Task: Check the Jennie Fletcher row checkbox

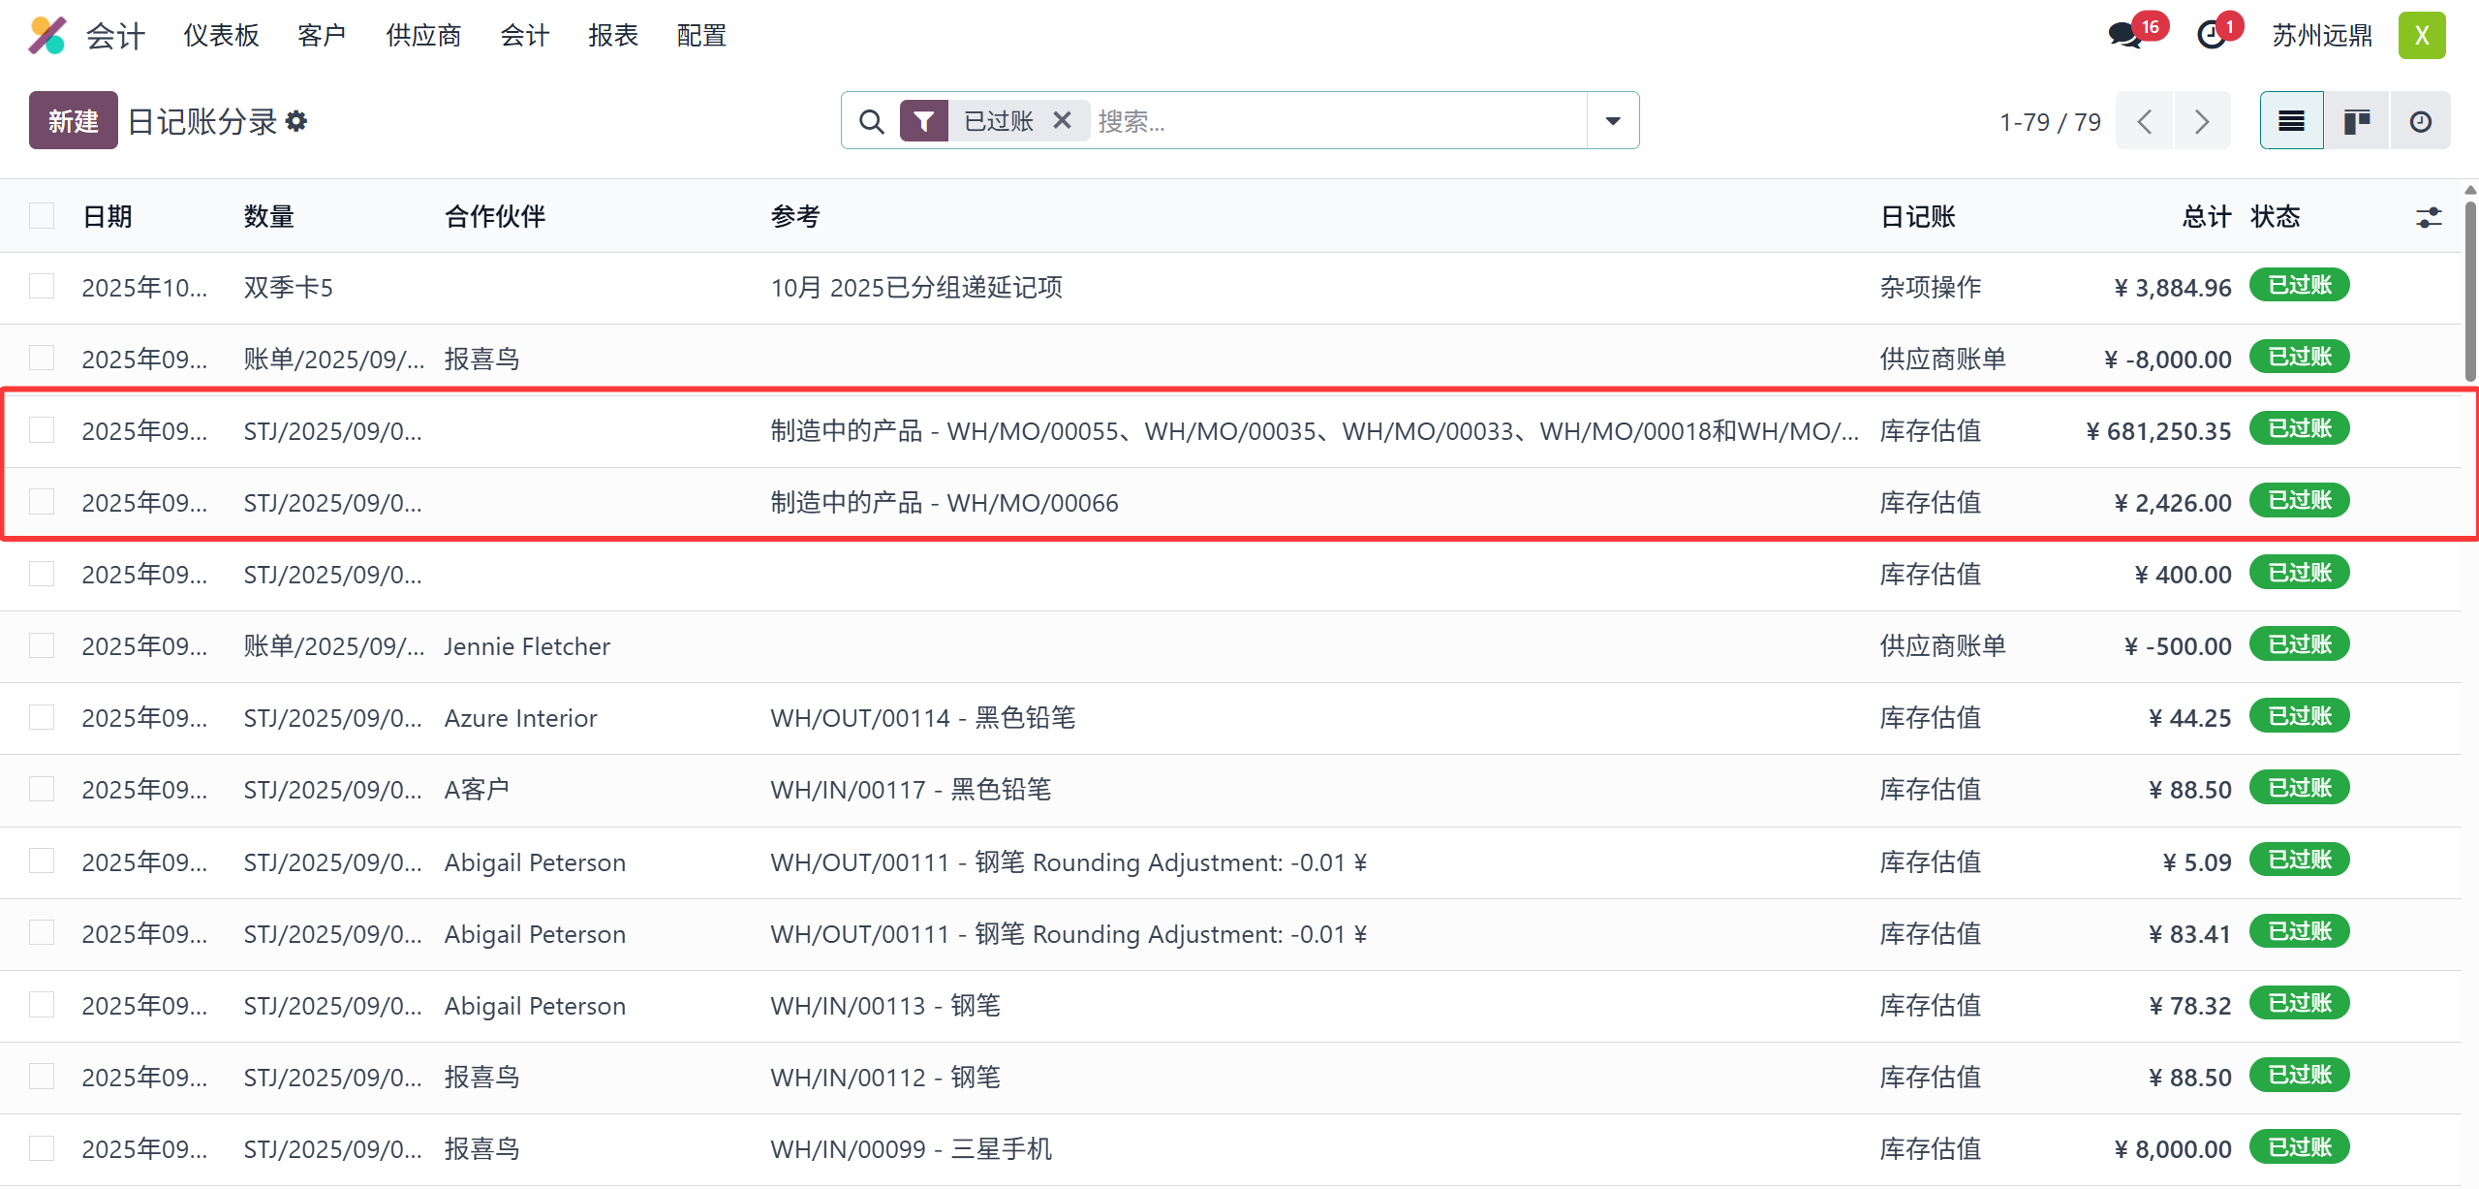Action: tap(42, 645)
